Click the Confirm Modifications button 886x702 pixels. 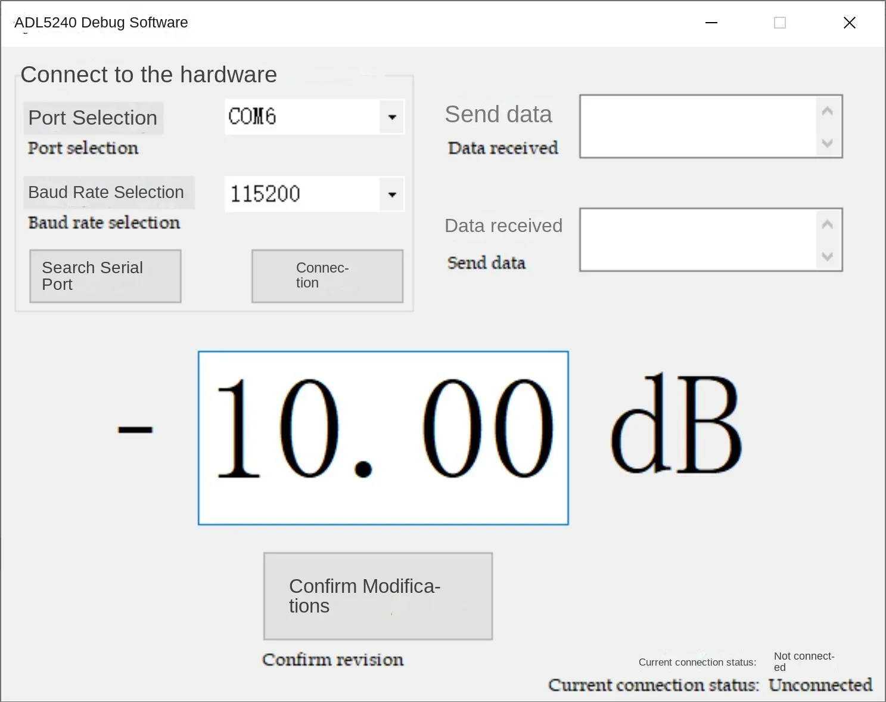(x=378, y=596)
